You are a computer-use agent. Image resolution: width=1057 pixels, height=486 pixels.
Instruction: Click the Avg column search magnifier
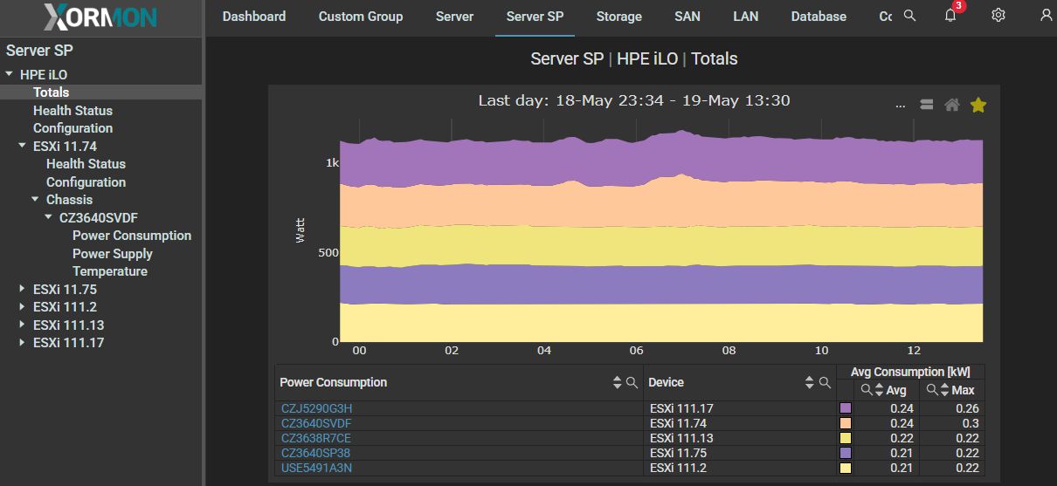866,390
